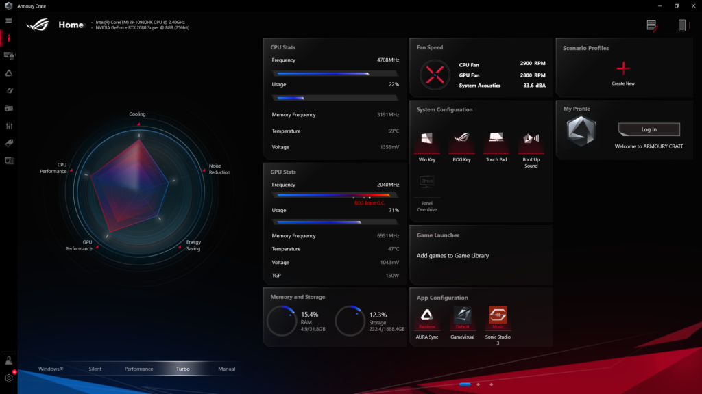
Task: Toggle the Win Key setting
Action: click(426, 142)
